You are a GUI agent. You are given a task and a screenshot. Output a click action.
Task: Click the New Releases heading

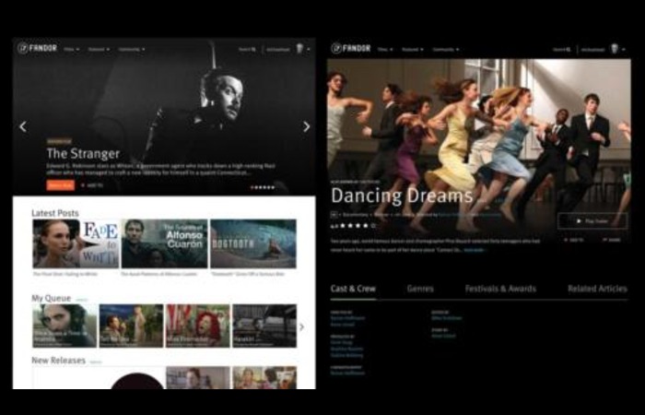point(58,361)
